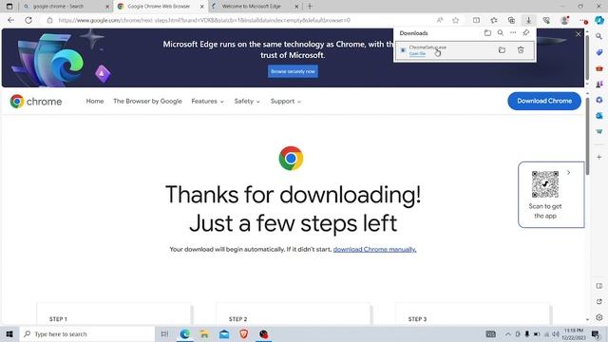Click taskbar Type here to search box
The width and height of the screenshot is (608, 342).
86,333
